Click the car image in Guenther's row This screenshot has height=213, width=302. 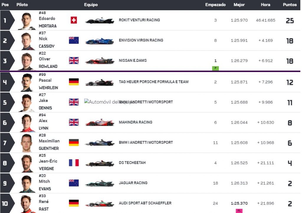pyautogui.click(x=100, y=143)
